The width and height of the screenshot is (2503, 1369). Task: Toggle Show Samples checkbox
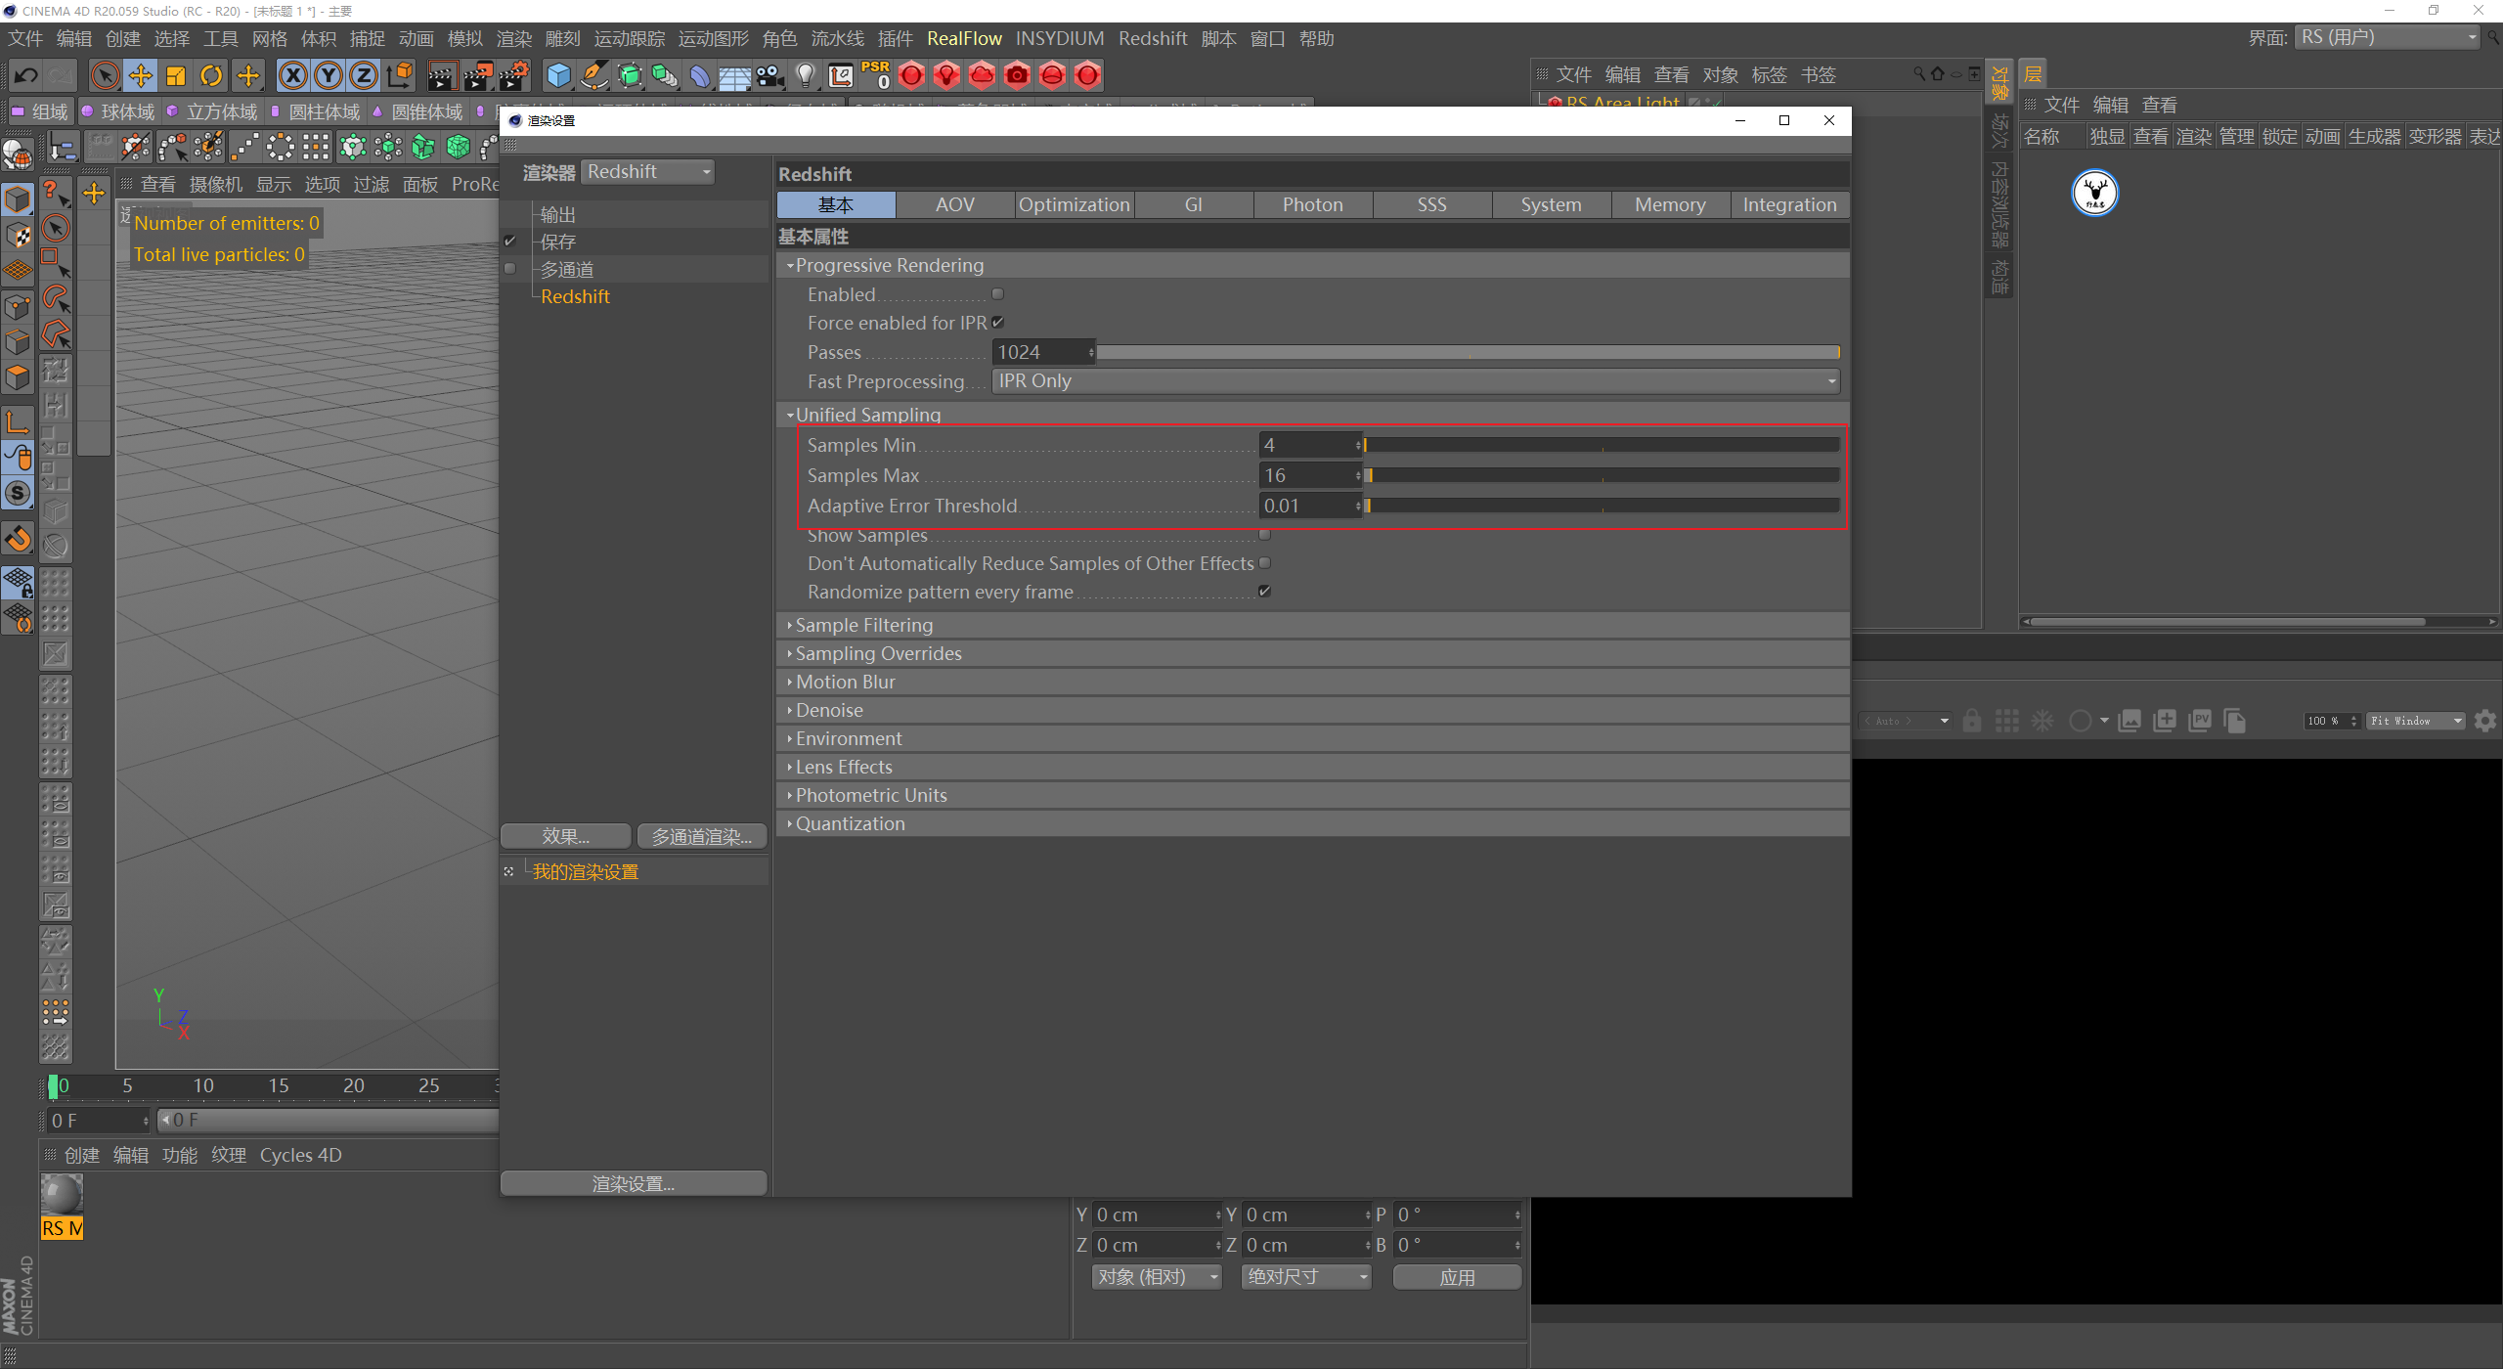[x=1264, y=535]
